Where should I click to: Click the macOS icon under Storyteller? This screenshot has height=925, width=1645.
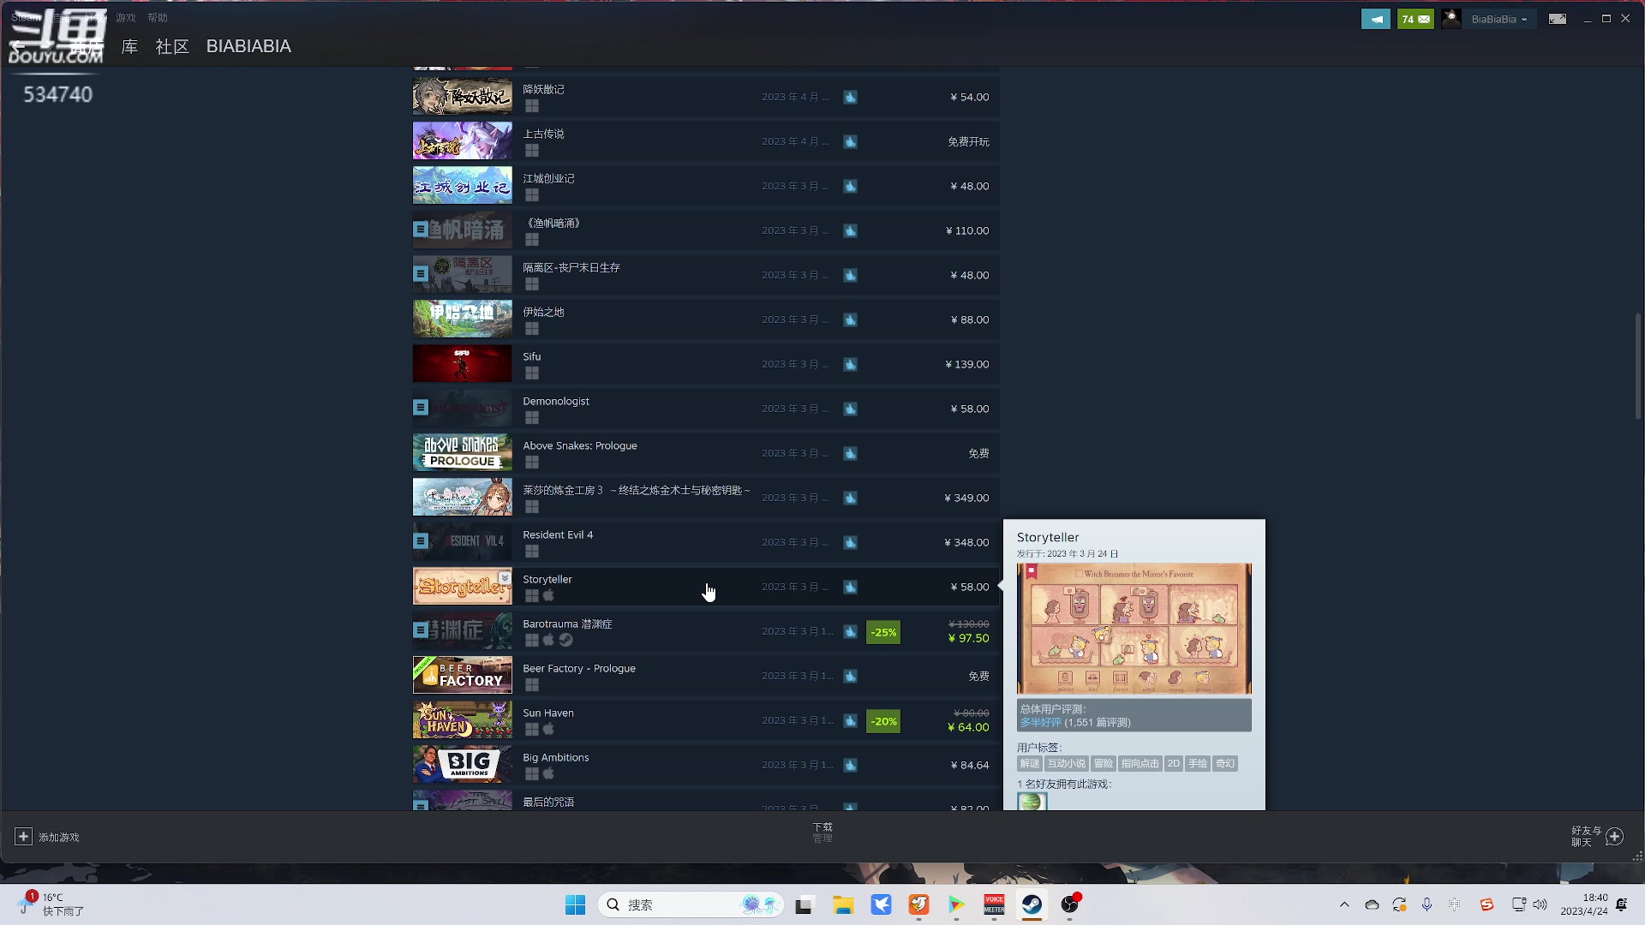coord(548,595)
